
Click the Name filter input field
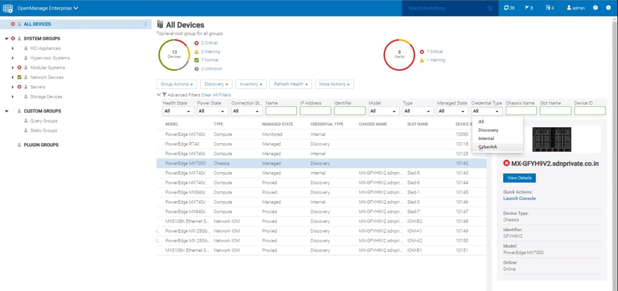coord(281,111)
